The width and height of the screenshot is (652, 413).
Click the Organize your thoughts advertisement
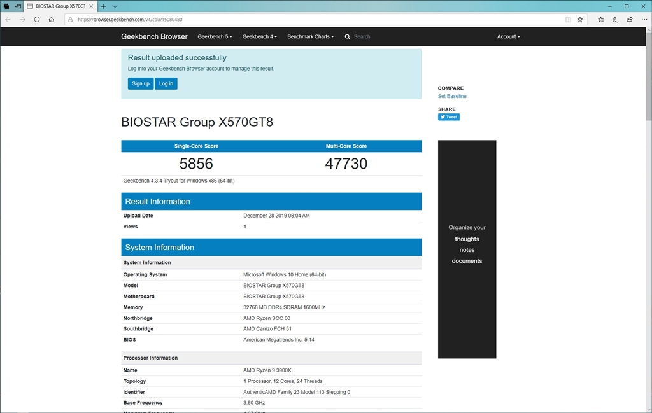coord(467,249)
